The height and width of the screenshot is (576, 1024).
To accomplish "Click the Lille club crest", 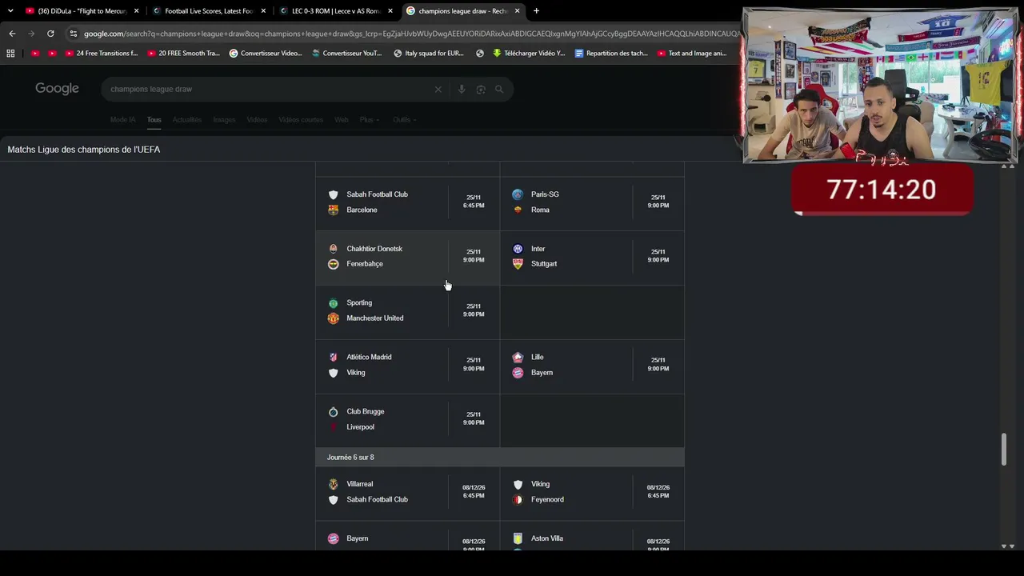I will click(518, 358).
